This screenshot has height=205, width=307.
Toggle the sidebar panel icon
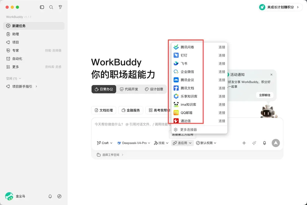(x=42, y=7)
